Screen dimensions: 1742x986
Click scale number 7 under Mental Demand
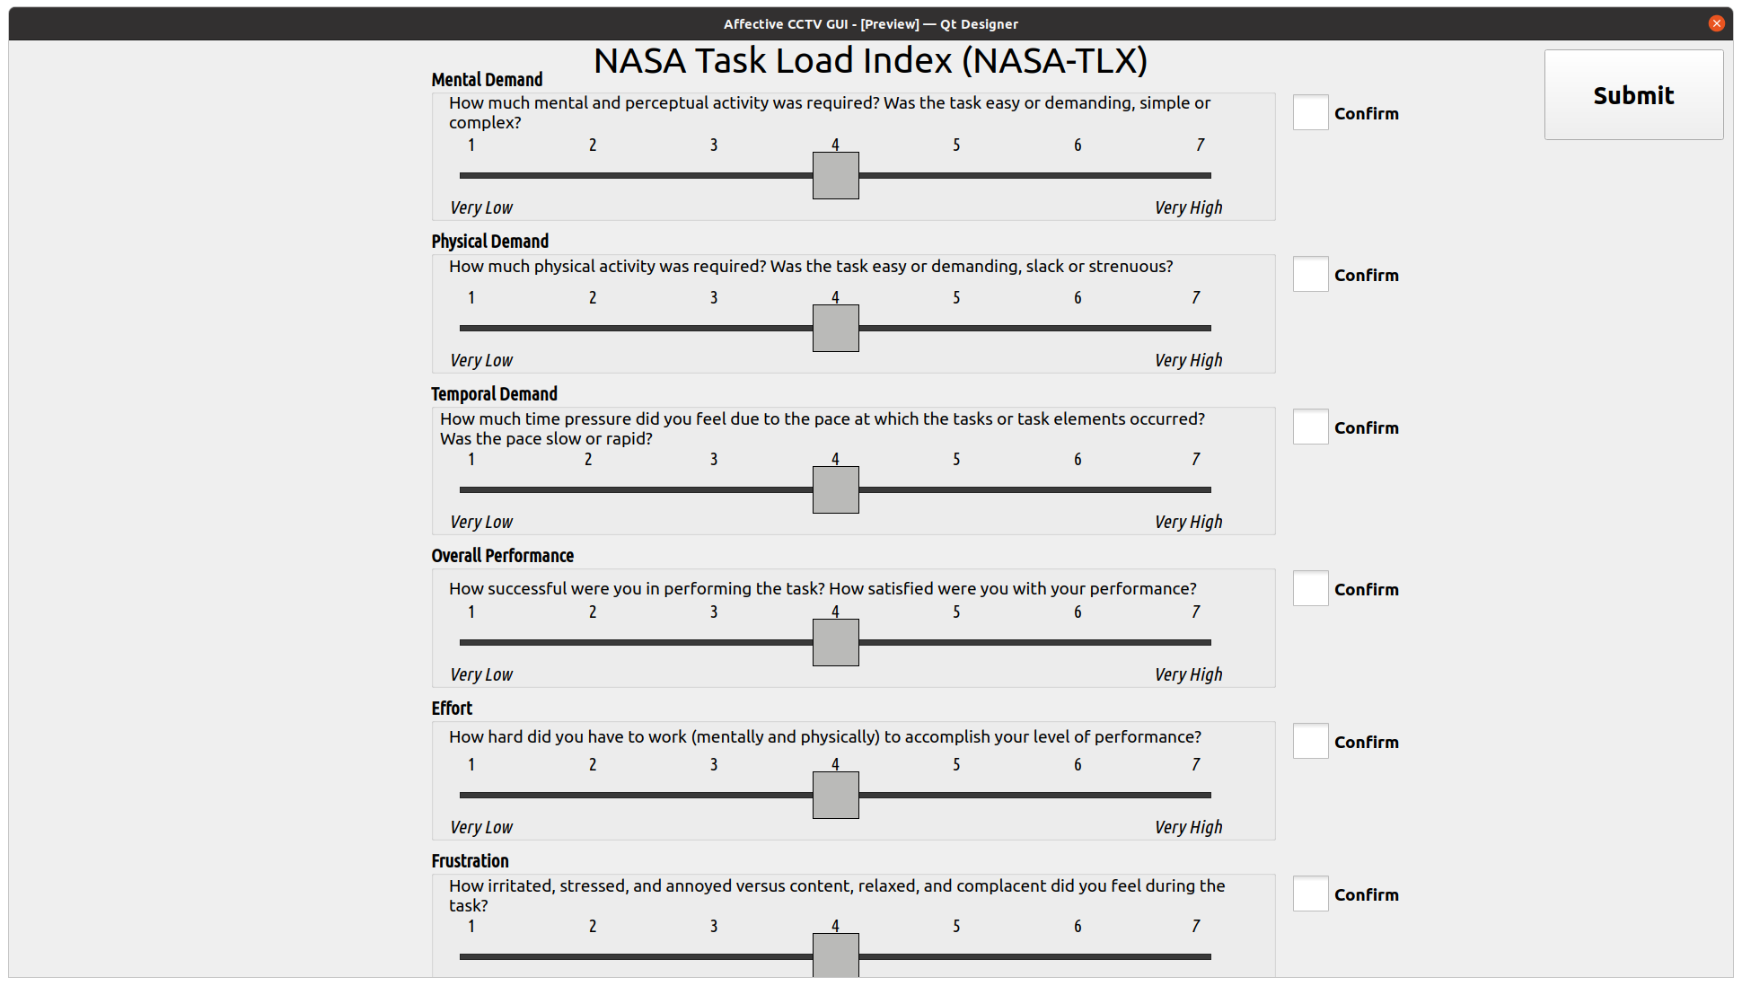click(x=1200, y=145)
